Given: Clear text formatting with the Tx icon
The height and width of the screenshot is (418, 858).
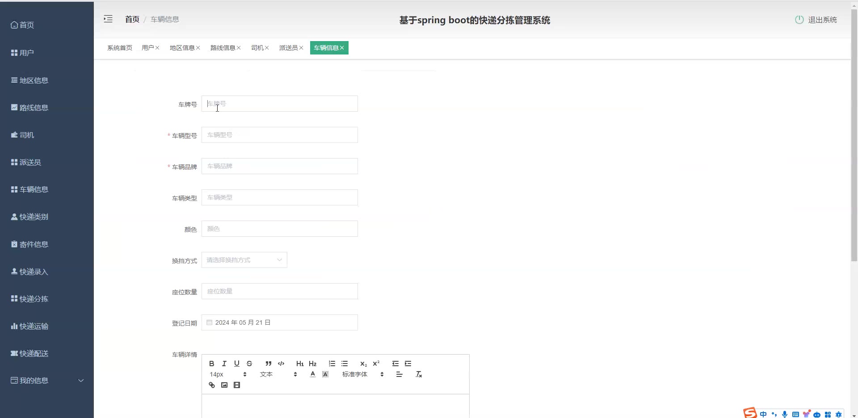Looking at the screenshot, I should click(419, 374).
